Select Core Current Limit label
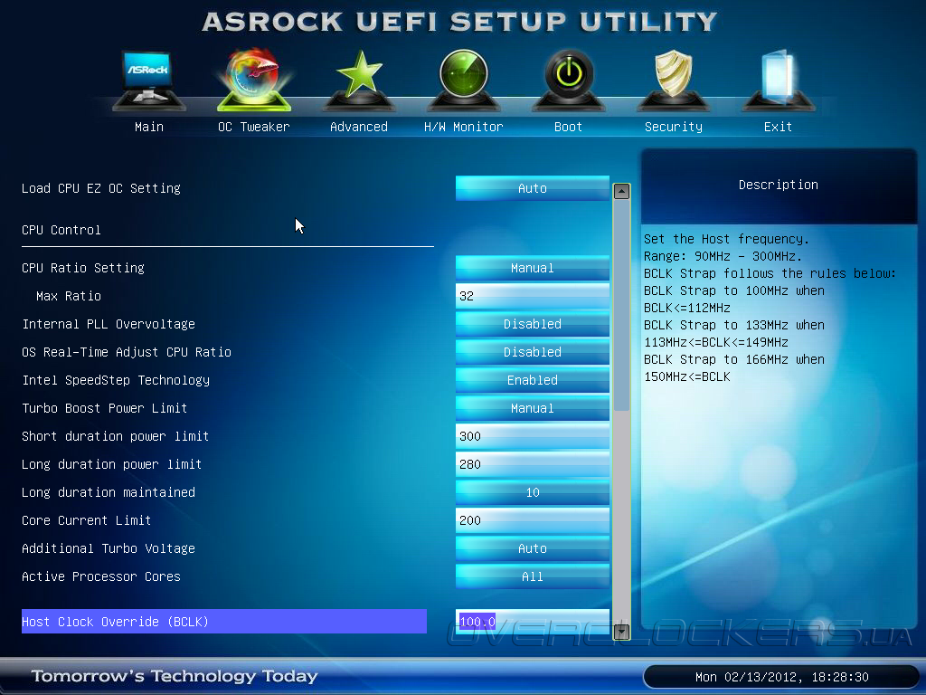The image size is (926, 695). pos(86,520)
